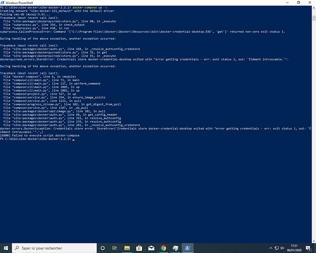This screenshot has height=253, width=316.
Task: Launch Microsoft Store from the taskbar
Action: (139, 248)
